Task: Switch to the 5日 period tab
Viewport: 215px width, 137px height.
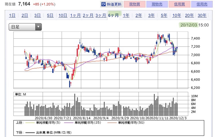Action: pos(50,15)
